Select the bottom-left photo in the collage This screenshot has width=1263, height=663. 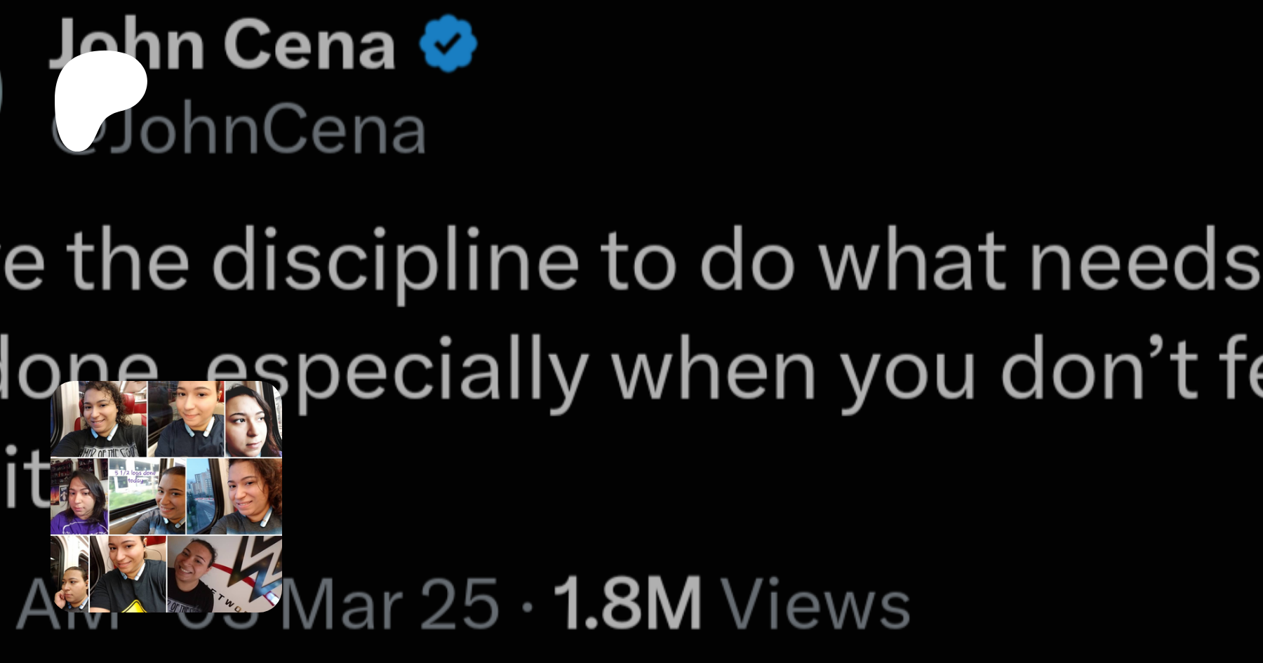(x=70, y=574)
